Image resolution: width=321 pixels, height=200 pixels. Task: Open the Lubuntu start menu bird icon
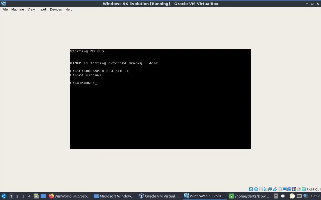point(4,196)
